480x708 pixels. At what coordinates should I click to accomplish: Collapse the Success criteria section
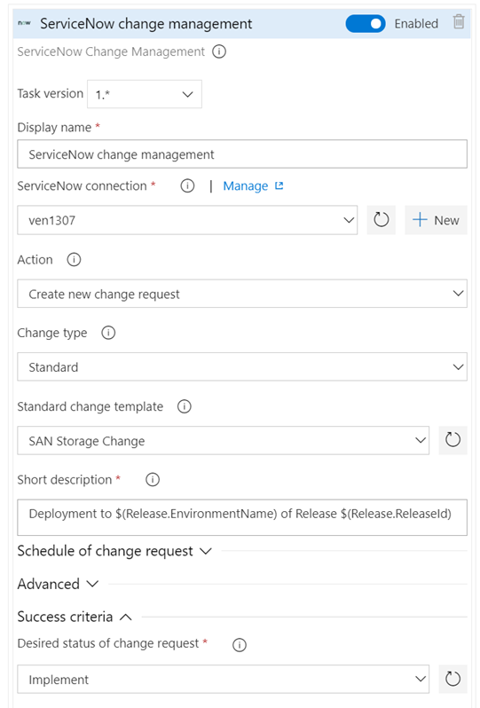click(x=75, y=617)
